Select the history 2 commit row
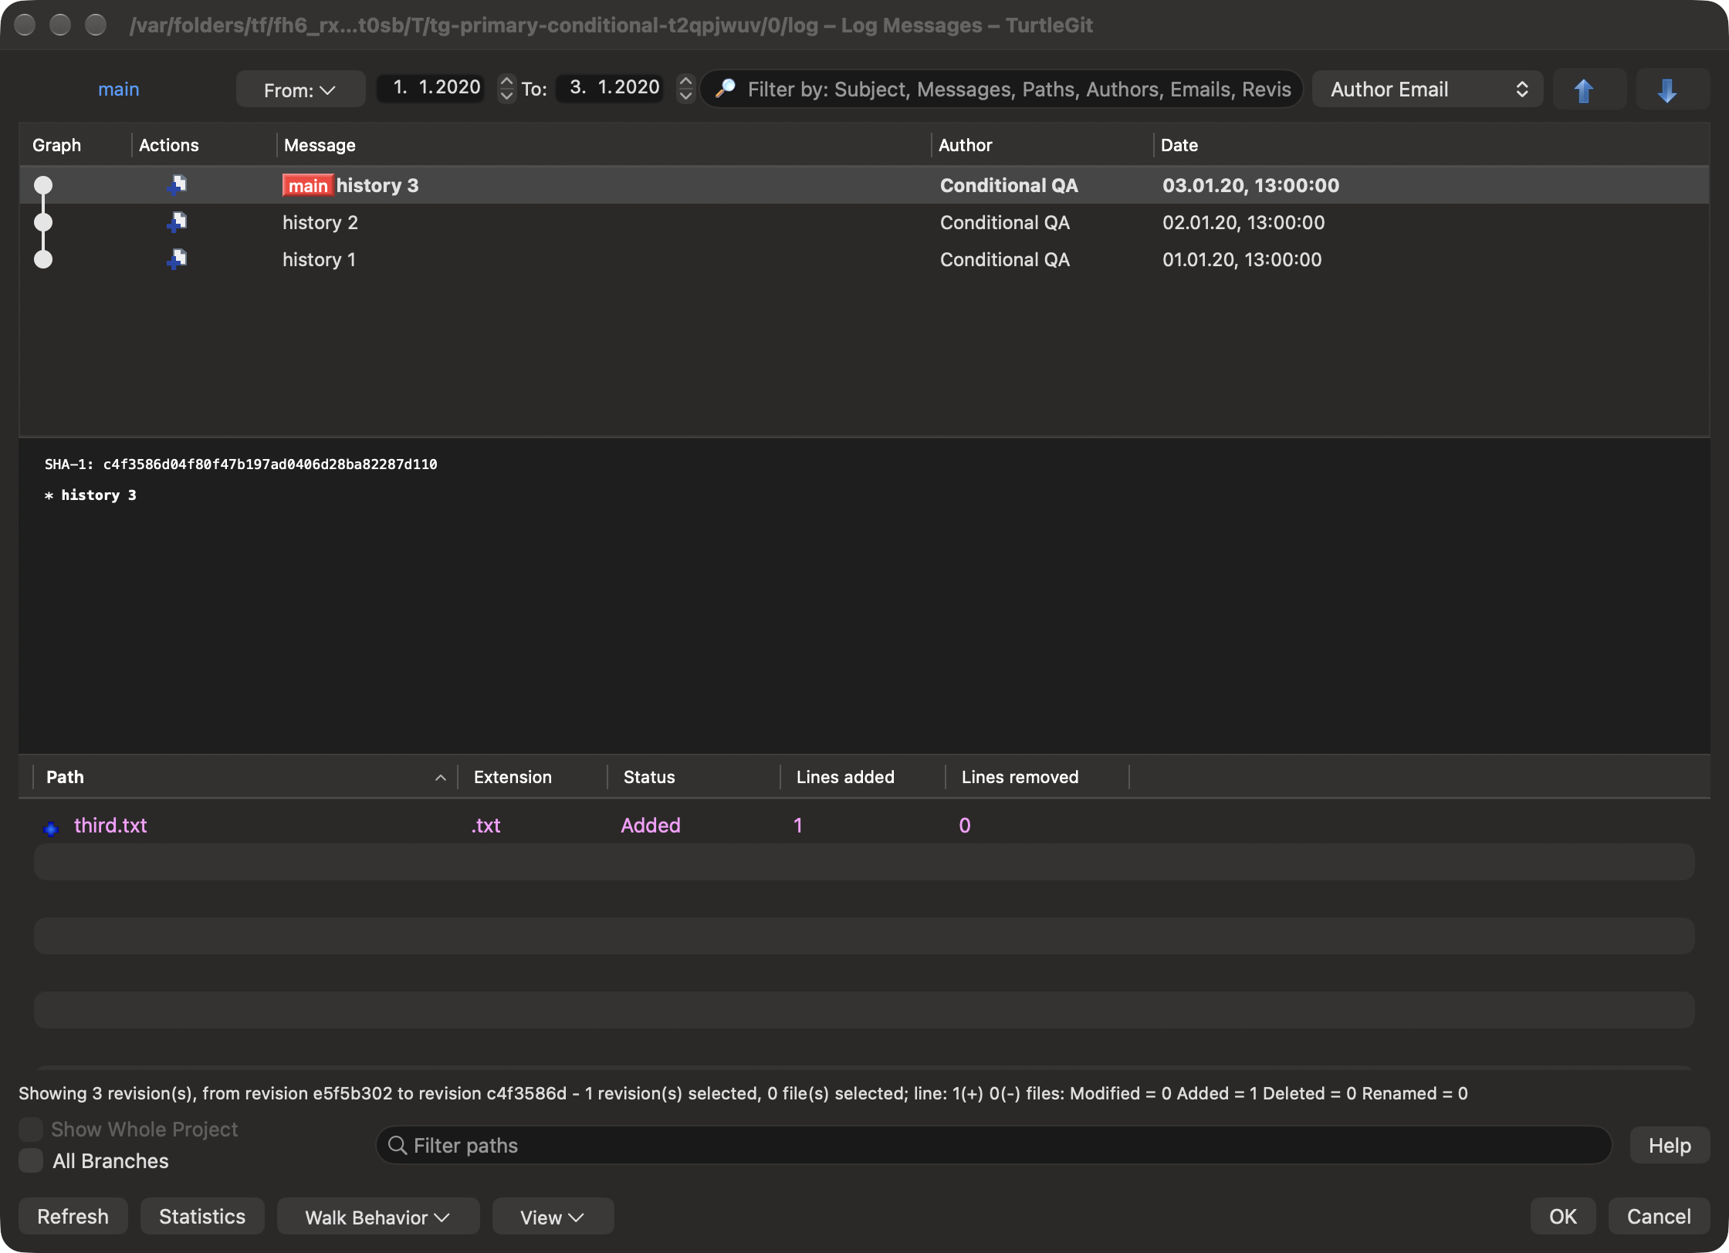Image resolution: width=1729 pixels, height=1253 pixels. click(864, 222)
